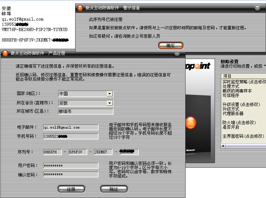This screenshot has height=198, width=266.
Task: Click the VMY76P-BE28HU-PSP27N-YSYKUD text line
Action: tap(35, 29)
